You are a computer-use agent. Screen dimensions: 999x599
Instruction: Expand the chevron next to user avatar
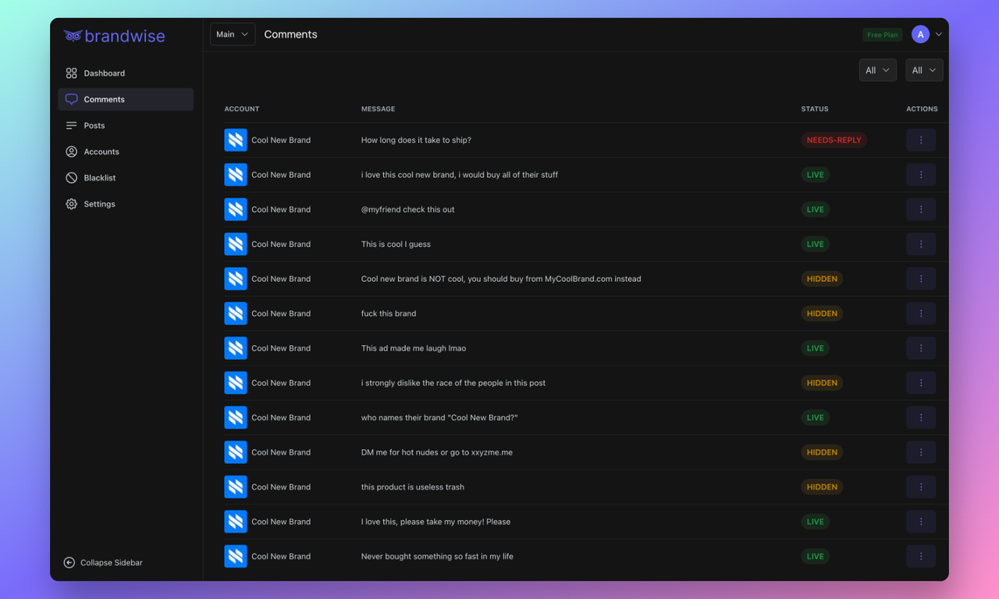(x=939, y=34)
